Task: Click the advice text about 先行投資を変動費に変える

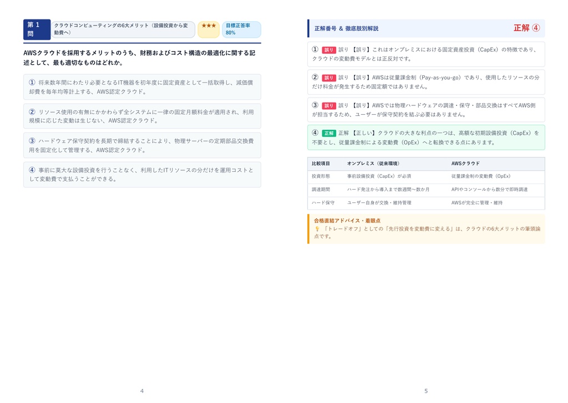Action: [x=427, y=233]
